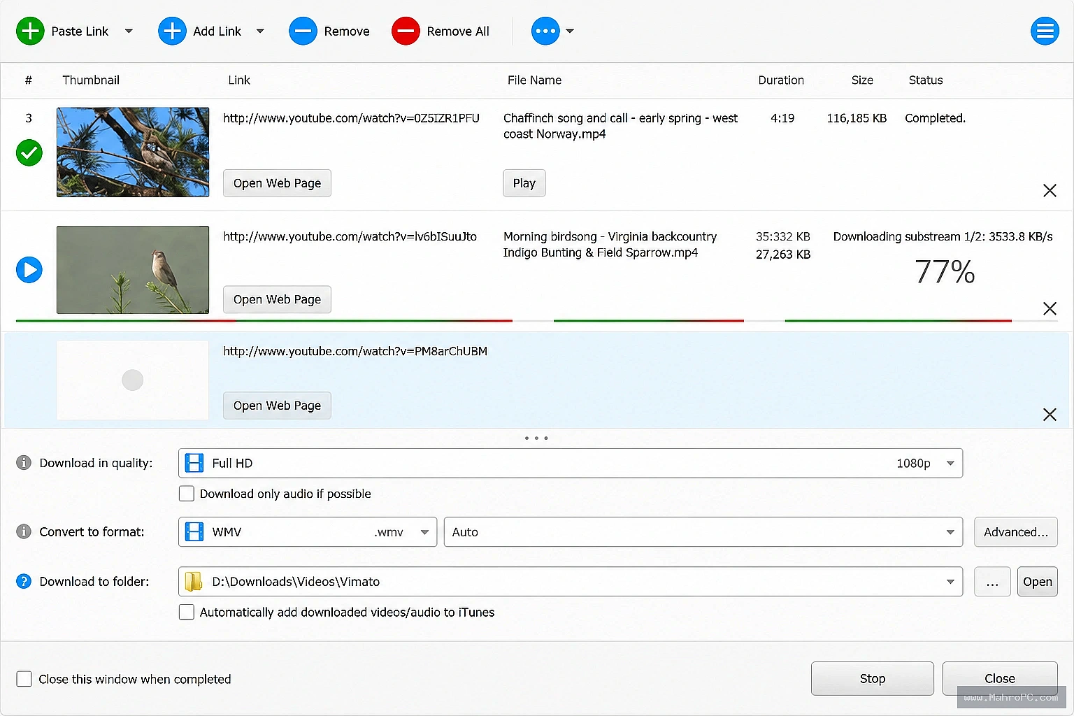
Task: Click the Status column header
Action: [x=926, y=80]
